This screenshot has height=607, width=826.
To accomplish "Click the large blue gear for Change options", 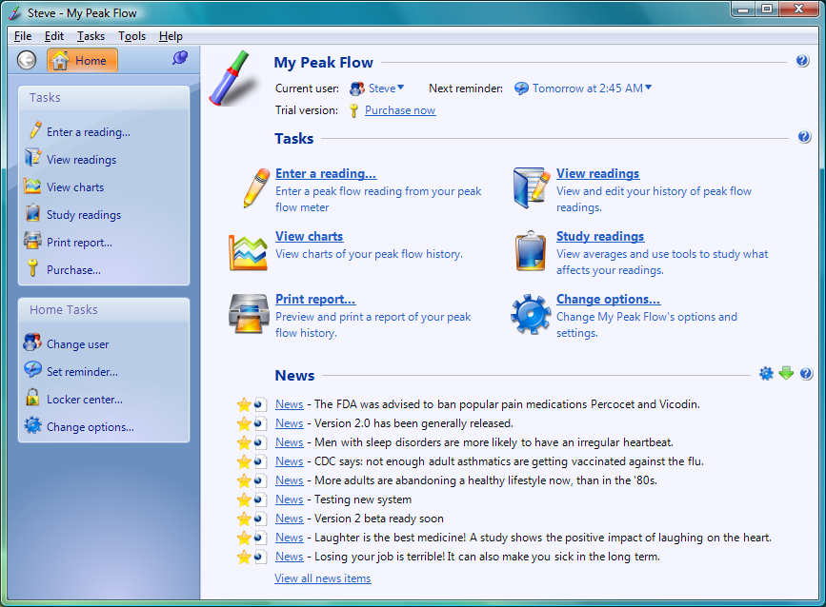I will click(531, 315).
